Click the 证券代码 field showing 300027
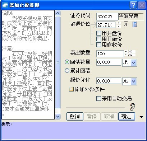 click(x=107, y=17)
